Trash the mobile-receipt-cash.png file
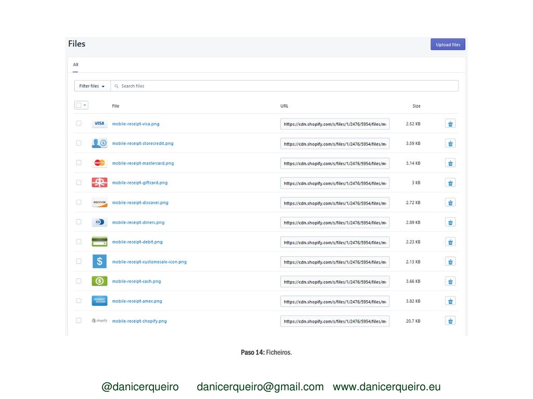Screen dimensions: 533x399 click(x=450, y=281)
